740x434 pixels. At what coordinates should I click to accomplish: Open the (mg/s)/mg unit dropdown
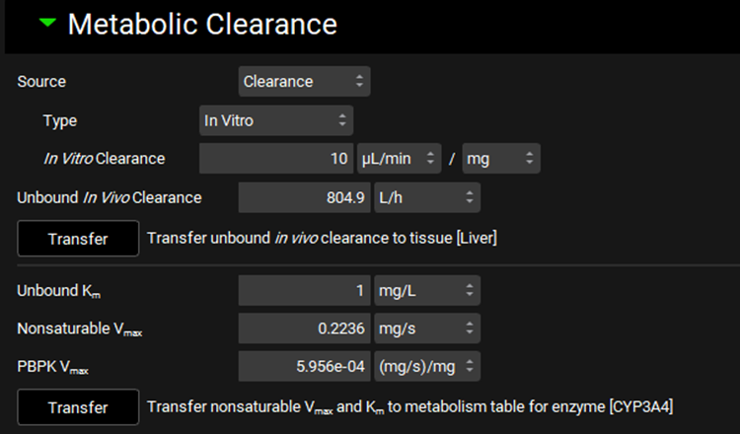pos(426,367)
